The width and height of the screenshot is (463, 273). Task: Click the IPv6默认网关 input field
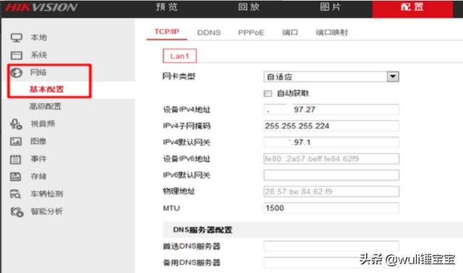[331, 175]
